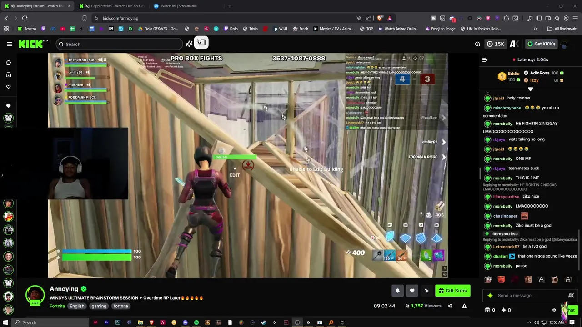Image resolution: width=582 pixels, height=327 pixels.
Task: Go to the Kick home logo
Action: coord(33,44)
